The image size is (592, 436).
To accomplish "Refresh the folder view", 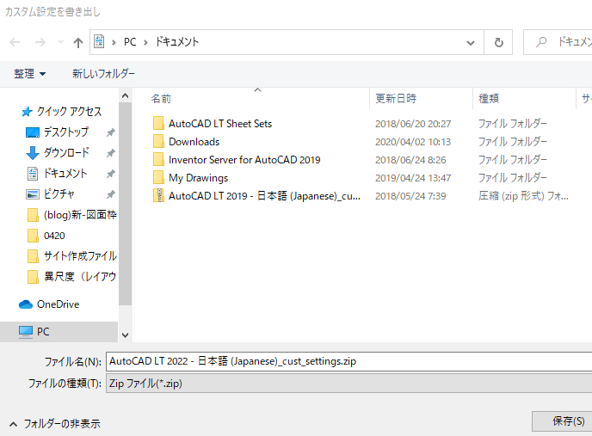I will (499, 42).
